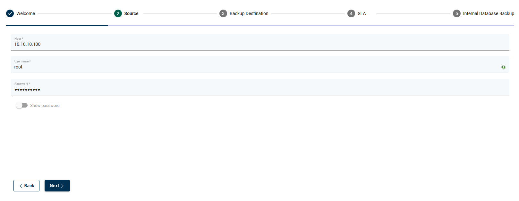
Task: Go to the Welcome step label
Action: point(26,13)
